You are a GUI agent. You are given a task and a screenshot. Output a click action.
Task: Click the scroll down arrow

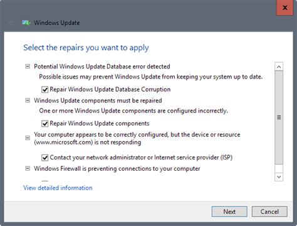(279, 177)
